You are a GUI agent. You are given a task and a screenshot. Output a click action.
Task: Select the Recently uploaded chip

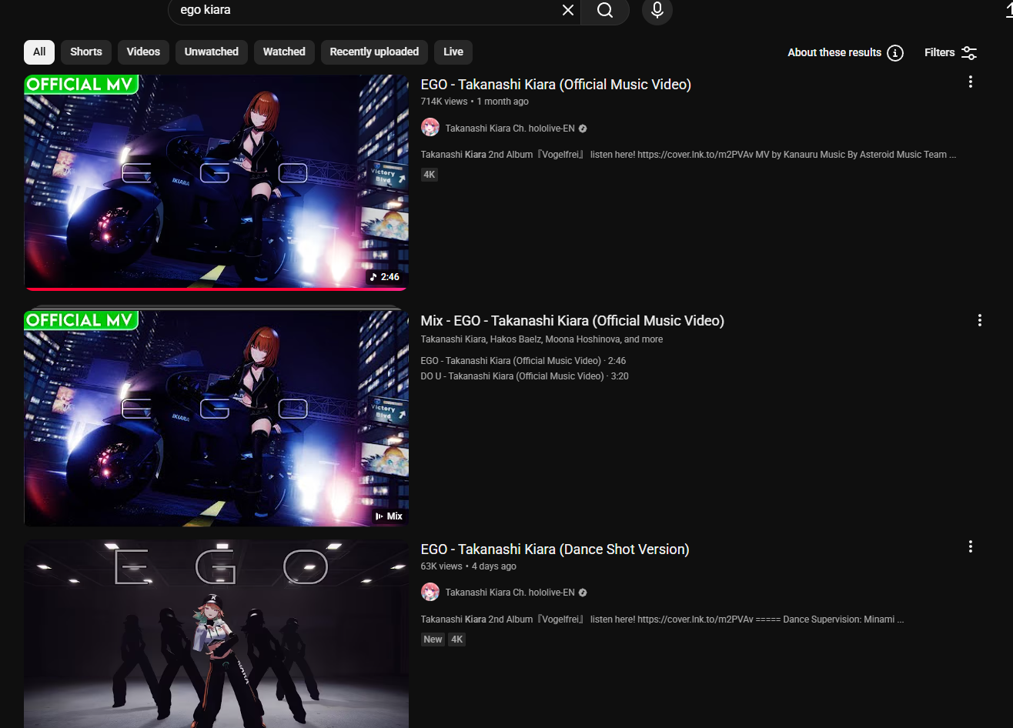pyautogui.click(x=374, y=52)
